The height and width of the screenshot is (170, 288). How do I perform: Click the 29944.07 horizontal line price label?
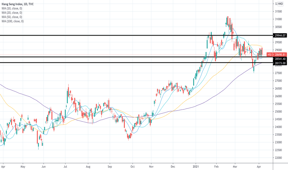tap(280, 36)
